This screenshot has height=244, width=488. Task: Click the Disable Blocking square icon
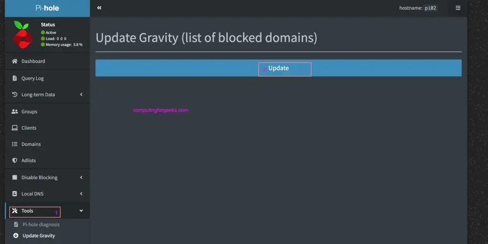[15, 177]
